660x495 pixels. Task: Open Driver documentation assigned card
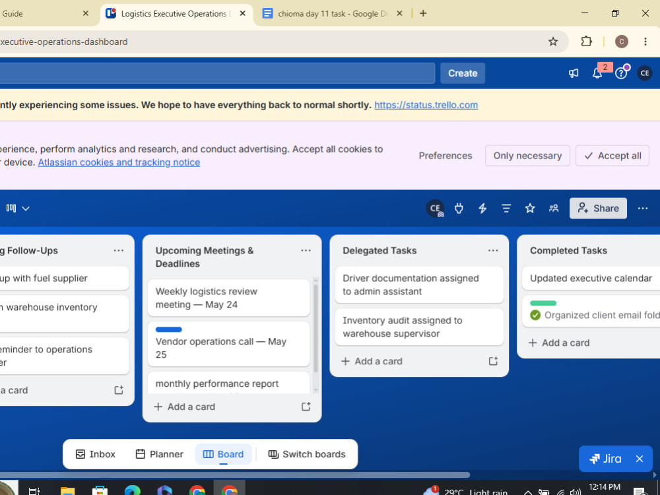(x=419, y=284)
